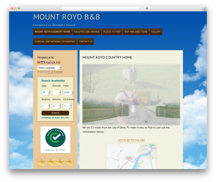This screenshot has width=216, height=182.
Task: Open Map and Directions menu item
Action: click(x=136, y=32)
